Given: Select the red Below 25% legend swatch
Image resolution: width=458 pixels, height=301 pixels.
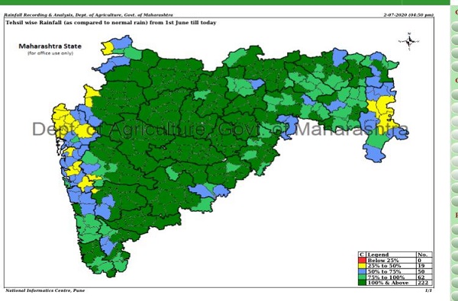Looking at the screenshot, I should point(362,260).
